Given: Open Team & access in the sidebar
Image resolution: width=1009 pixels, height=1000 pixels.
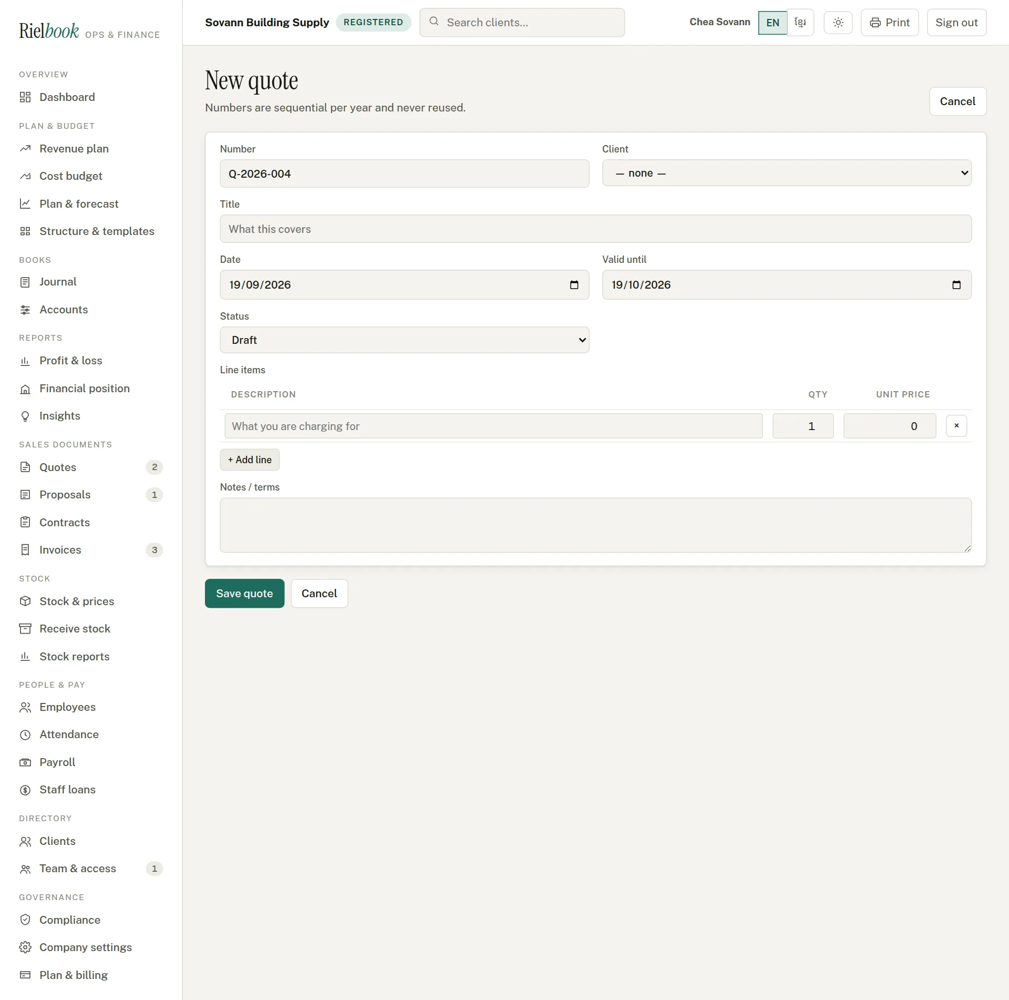Looking at the screenshot, I should point(91,869).
